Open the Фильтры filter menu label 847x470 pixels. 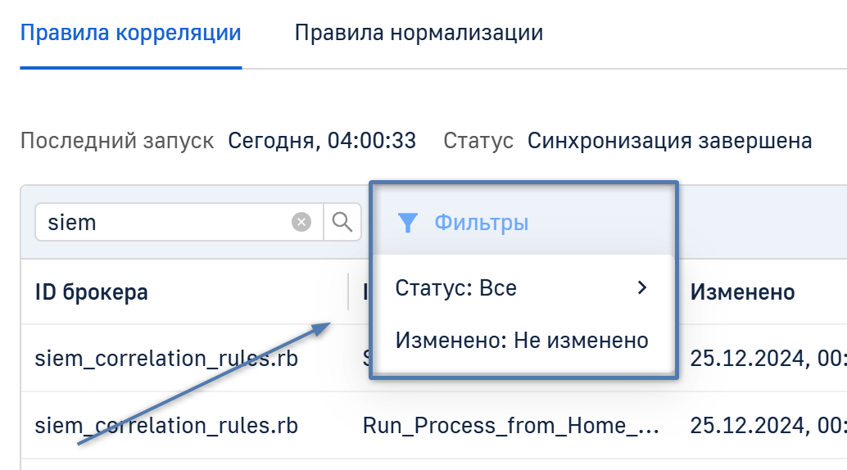481,223
